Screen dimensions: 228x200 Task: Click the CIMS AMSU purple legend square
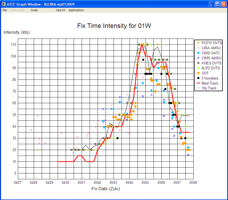click(198, 58)
